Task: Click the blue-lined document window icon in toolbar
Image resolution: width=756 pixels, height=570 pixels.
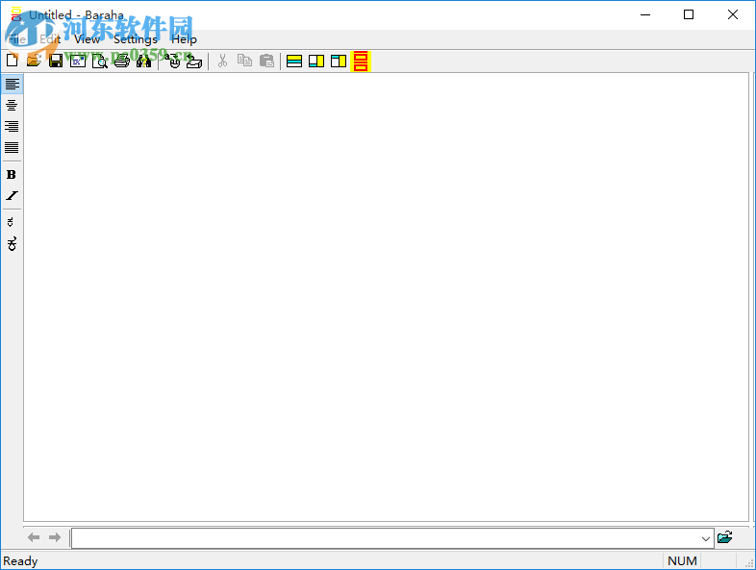Action: click(x=78, y=61)
